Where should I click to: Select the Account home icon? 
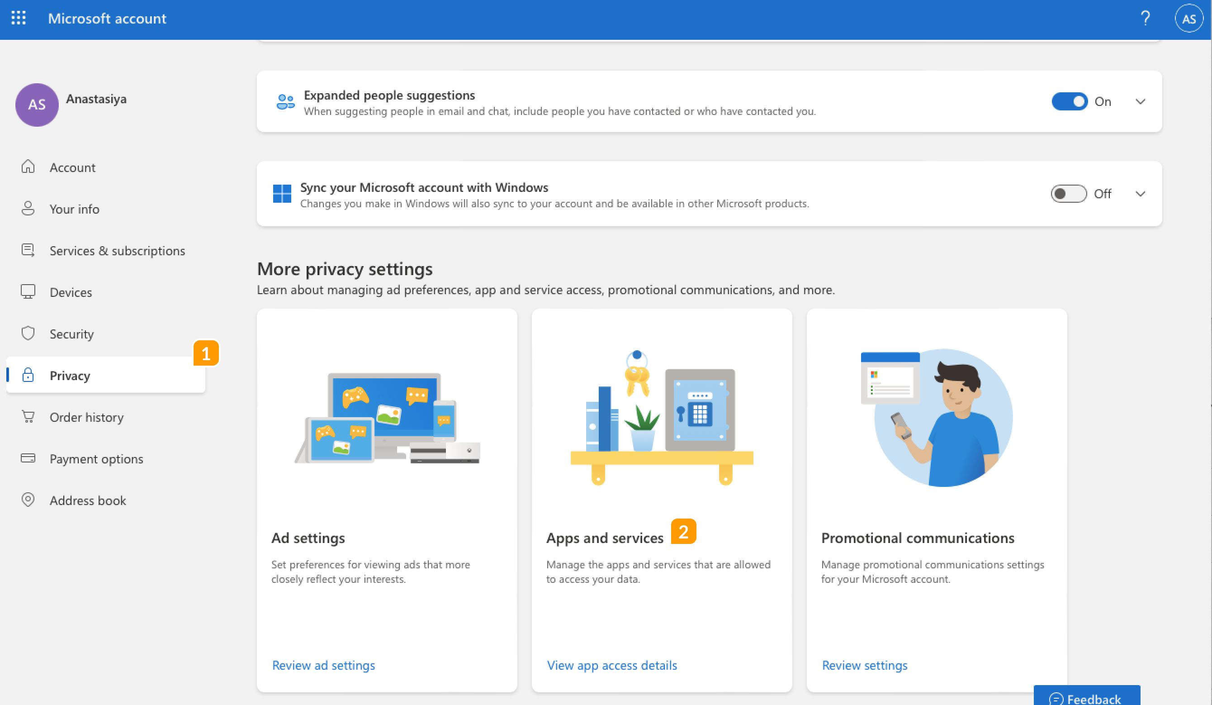click(28, 167)
